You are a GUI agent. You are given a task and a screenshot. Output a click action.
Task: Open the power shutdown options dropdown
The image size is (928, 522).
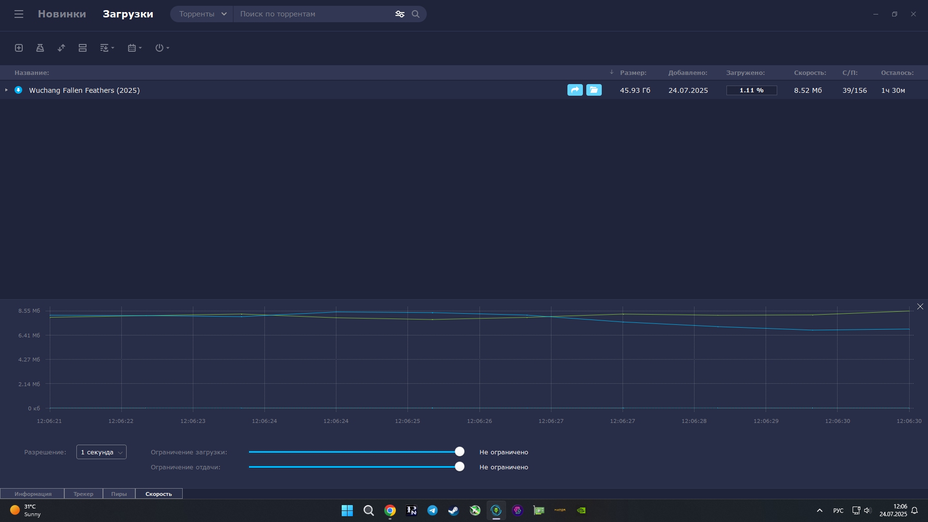click(x=162, y=48)
